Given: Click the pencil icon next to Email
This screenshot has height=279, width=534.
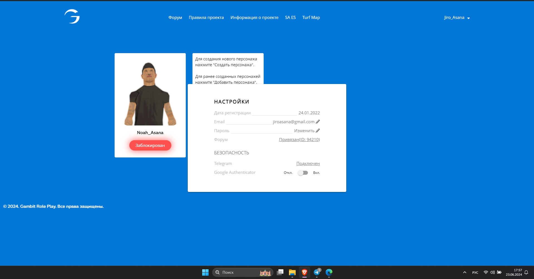Looking at the screenshot, I should tap(318, 122).
